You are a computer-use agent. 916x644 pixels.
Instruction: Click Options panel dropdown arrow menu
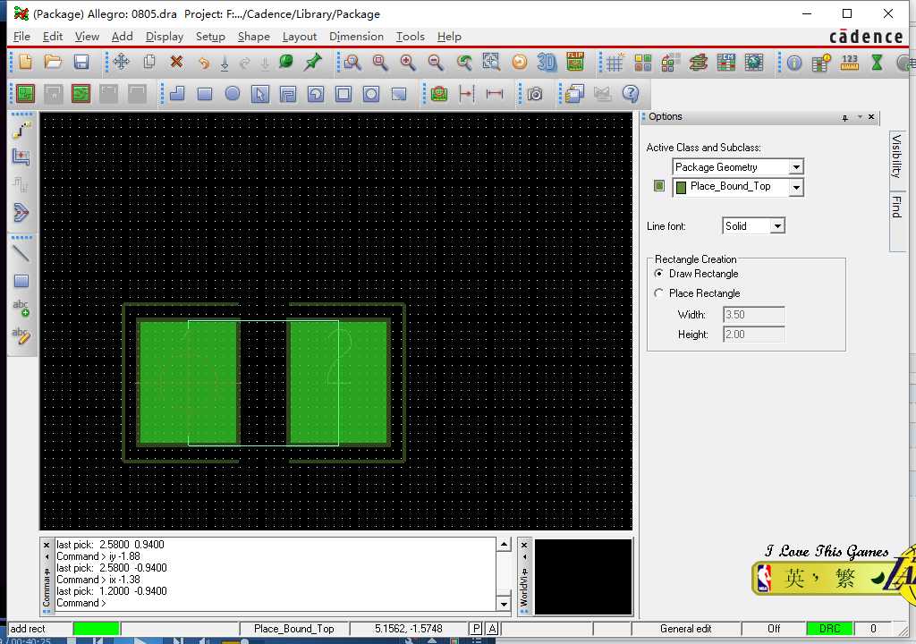click(x=860, y=117)
